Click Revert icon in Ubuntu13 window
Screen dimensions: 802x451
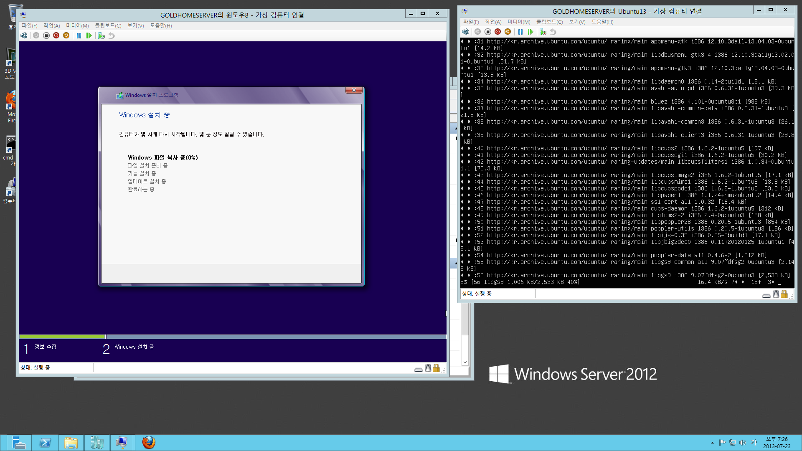click(553, 32)
